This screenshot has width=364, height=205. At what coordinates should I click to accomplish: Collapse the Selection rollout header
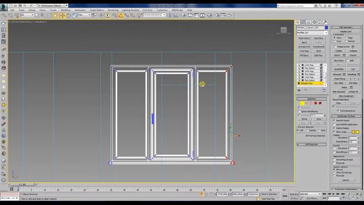[312, 99]
